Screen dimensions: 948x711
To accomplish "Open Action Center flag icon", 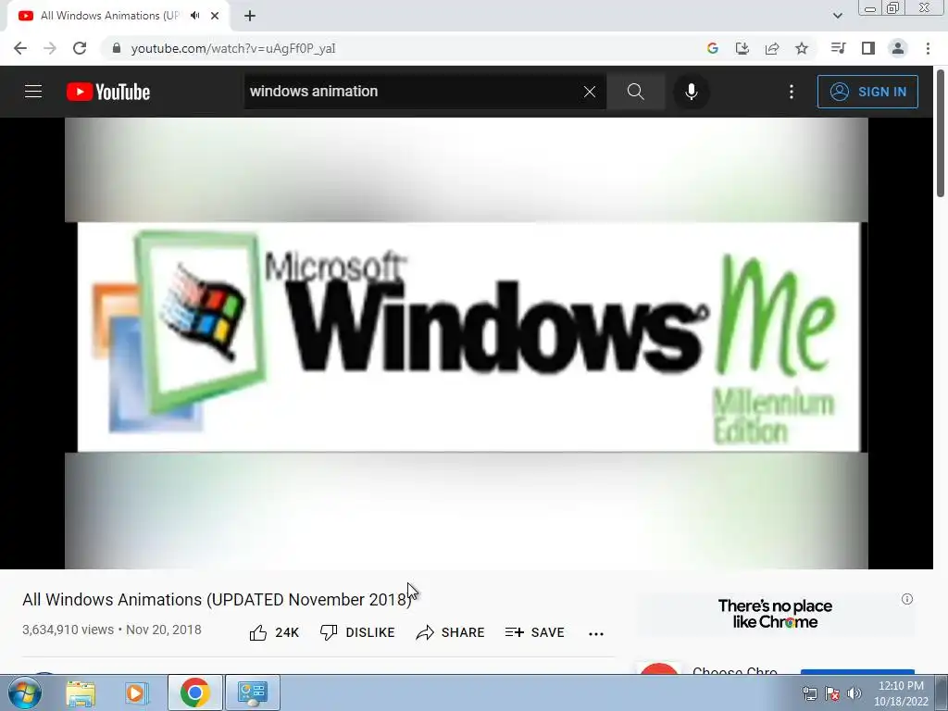I will [832, 693].
